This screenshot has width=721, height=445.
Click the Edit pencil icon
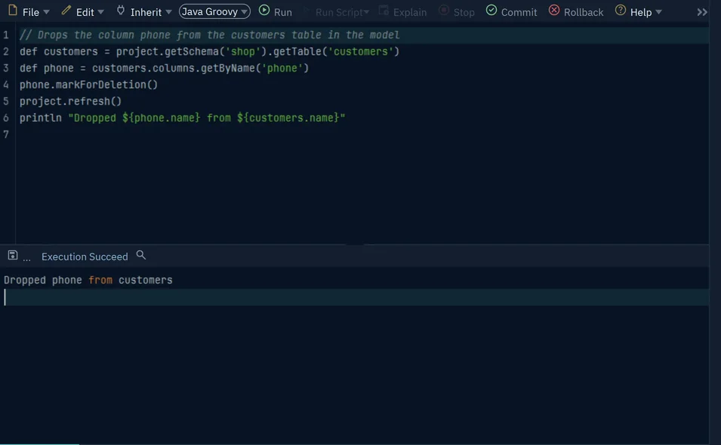pyautogui.click(x=66, y=10)
